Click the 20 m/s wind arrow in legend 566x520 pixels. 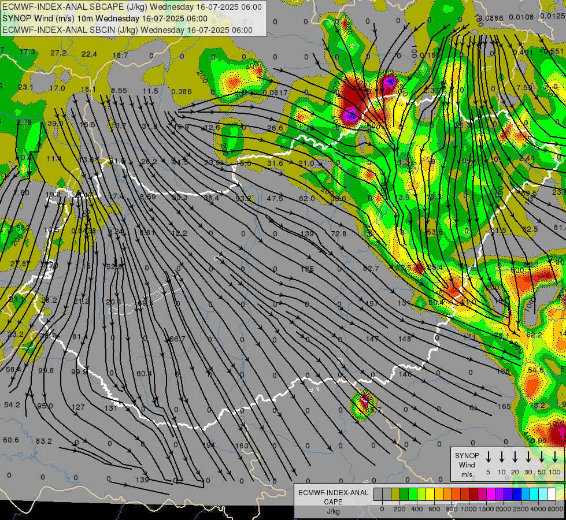point(515,457)
